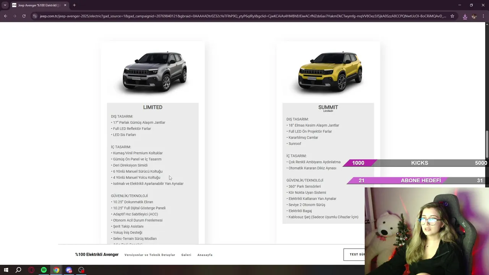Click the KICKS goal progress bar

(415, 163)
